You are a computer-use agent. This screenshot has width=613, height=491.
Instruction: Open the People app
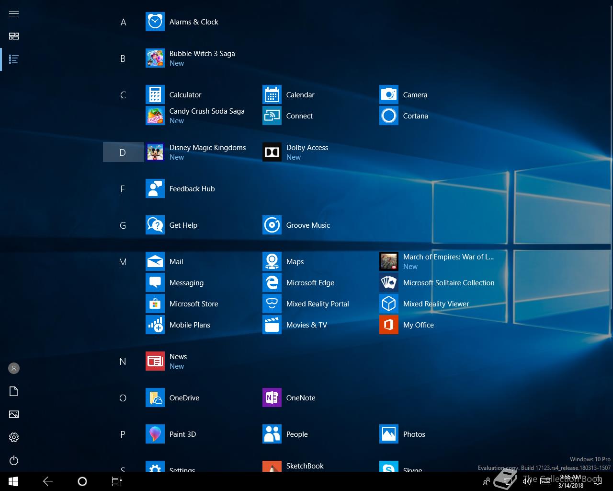[319, 434]
